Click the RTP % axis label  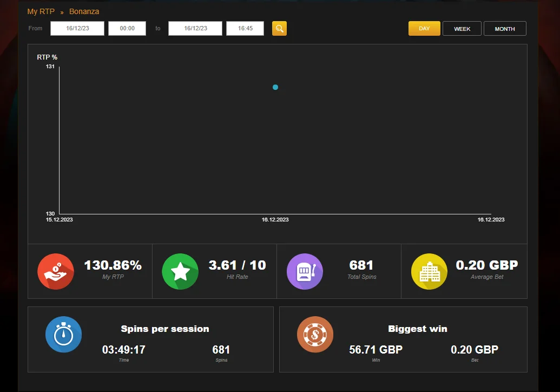47,57
